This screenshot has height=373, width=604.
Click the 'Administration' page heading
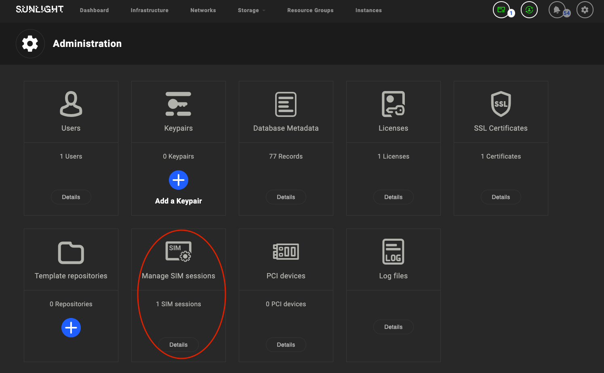tap(87, 44)
